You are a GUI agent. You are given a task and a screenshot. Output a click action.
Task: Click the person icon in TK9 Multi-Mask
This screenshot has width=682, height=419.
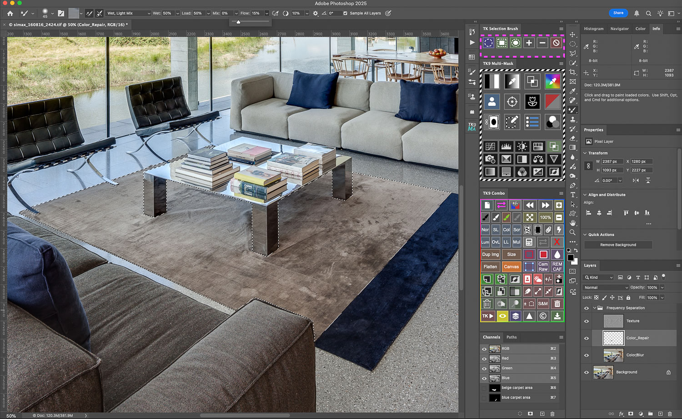[491, 101]
